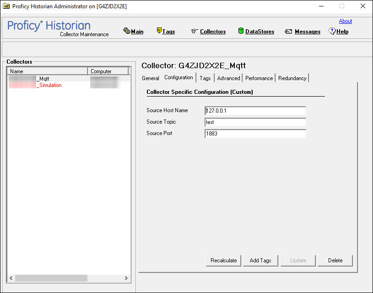
Task: Open the Messages link
Action: point(308,32)
